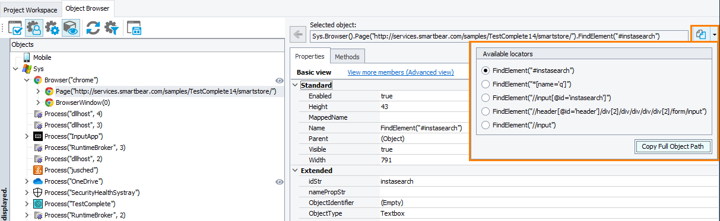Click the Width property value 791
This screenshot has width=720, height=221.
386,160
